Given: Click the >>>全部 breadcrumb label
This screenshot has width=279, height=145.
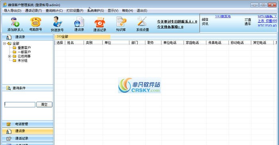Looking at the screenshot, I should tap(63, 37).
